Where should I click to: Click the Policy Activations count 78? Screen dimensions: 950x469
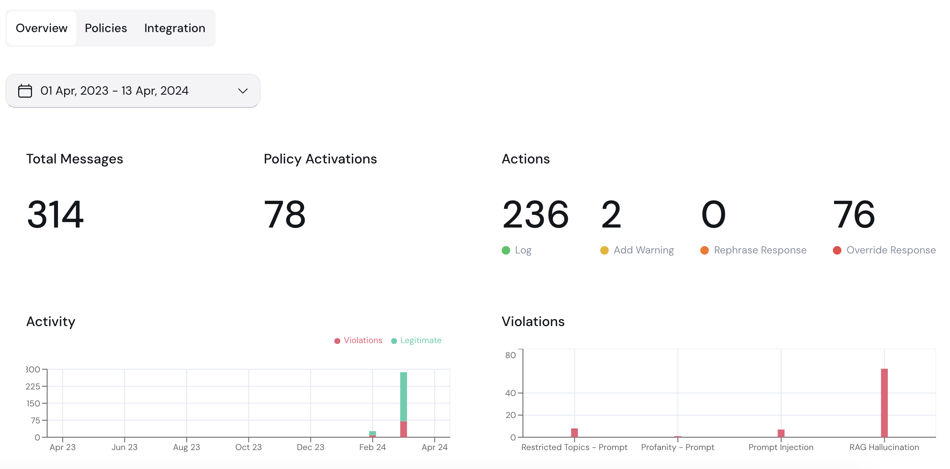pos(284,214)
